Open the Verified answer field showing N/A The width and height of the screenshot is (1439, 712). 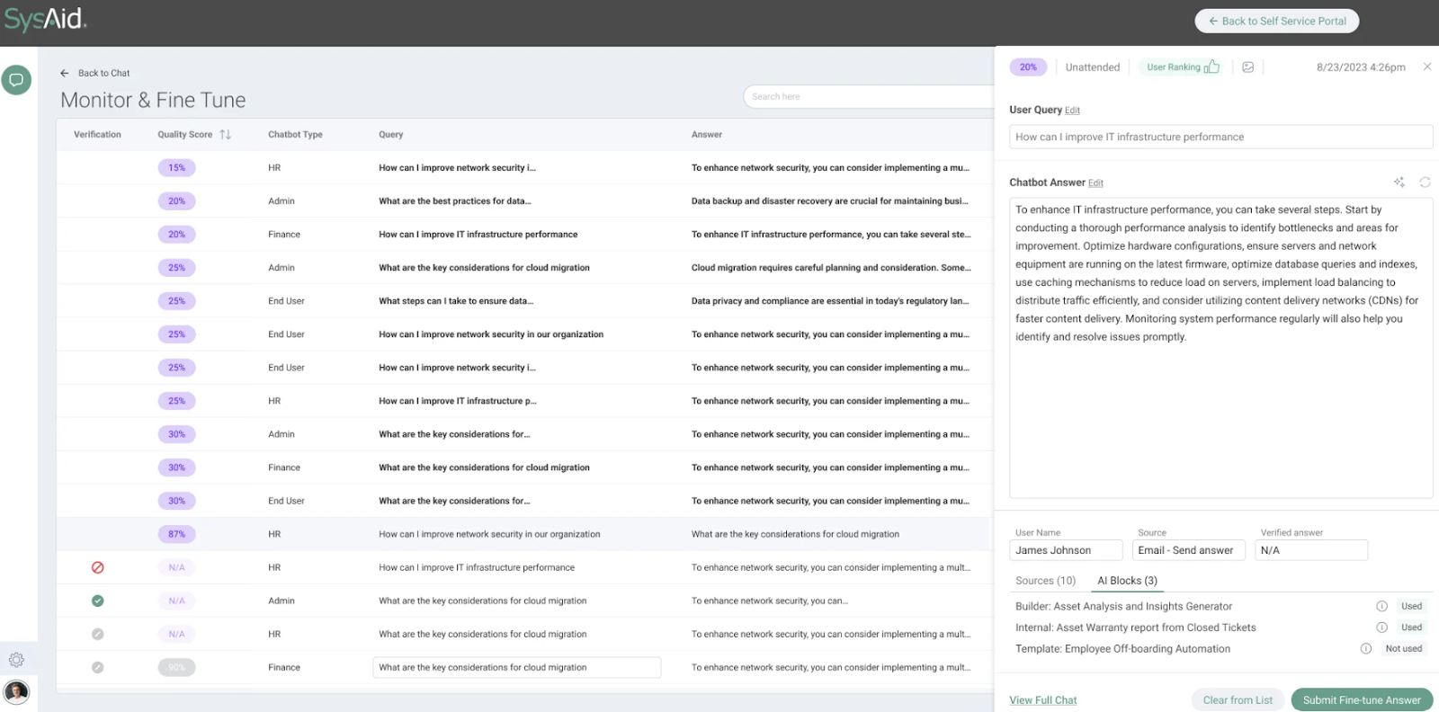click(x=1310, y=550)
